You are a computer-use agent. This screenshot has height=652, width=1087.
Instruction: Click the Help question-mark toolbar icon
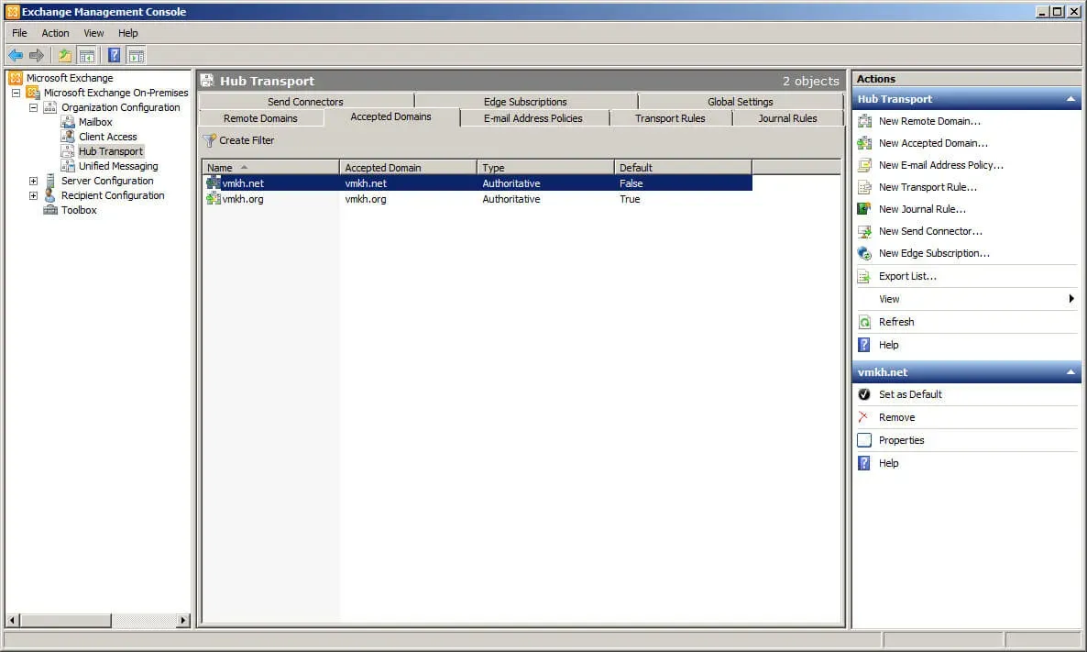(x=115, y=56)
